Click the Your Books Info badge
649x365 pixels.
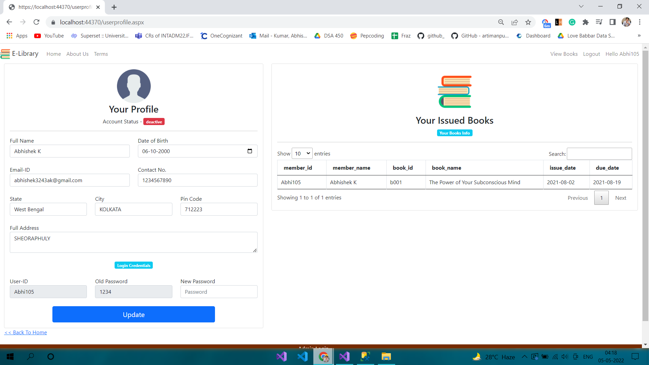pos(454,133)
